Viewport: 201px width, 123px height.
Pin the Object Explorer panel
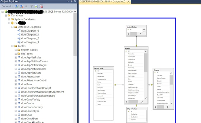click(71, 1)
